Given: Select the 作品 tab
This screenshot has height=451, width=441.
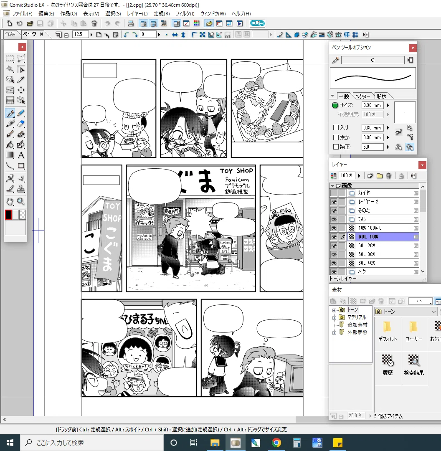Looking at the screenshot, I should 10,34.
